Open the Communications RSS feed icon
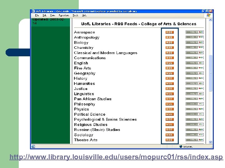 (x=169, y=58)
